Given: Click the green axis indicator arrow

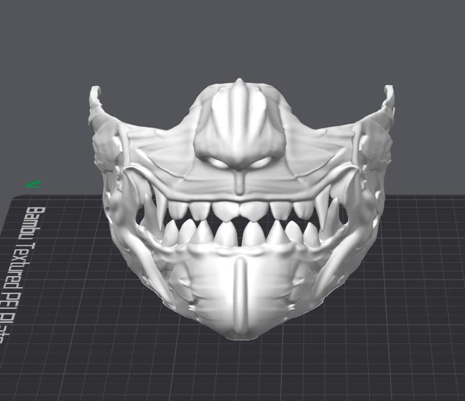Looking at the screenshot, I should pyautogui.click(x=34, y=184).
